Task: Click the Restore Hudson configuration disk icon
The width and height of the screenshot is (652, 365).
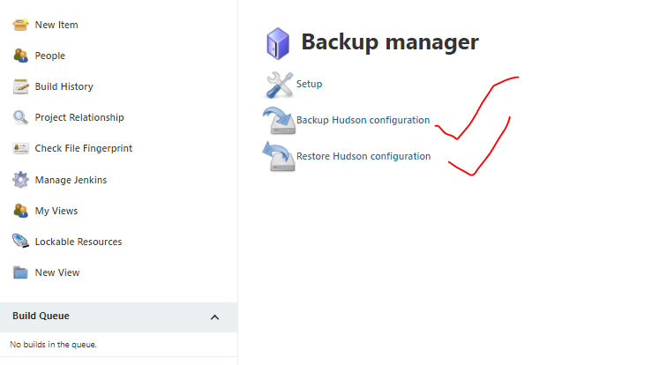Action: pos(279,156)
